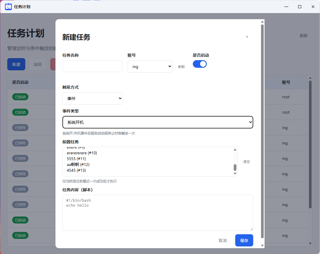Click inside the 任务名称 input field
320x254 pixels.
pos(92,66)
